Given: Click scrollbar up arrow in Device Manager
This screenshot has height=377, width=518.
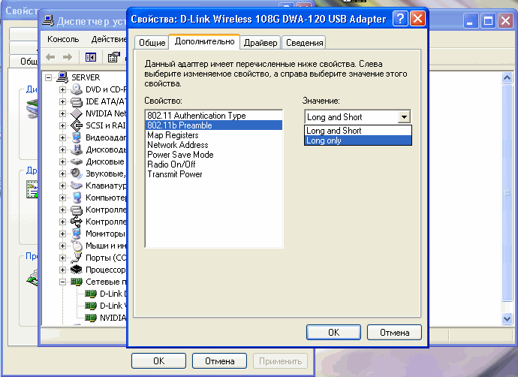Looking at the screenshot, I should click(507, 78).
